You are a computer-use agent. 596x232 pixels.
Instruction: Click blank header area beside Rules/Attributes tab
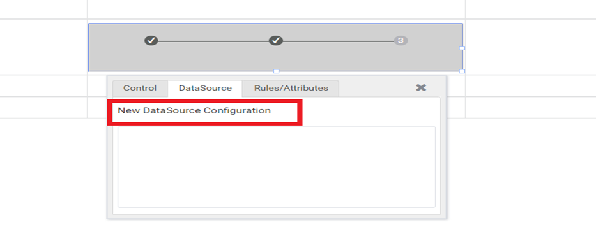coord(376,89)
